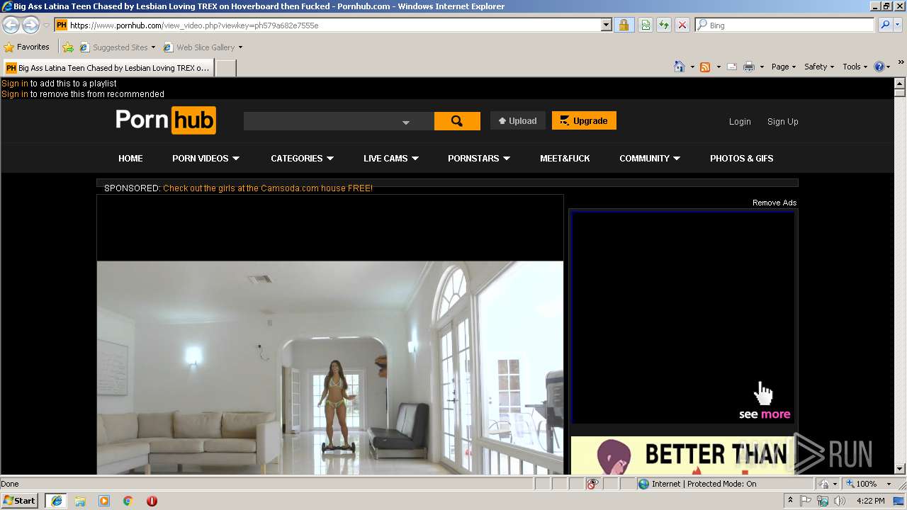Image resolution: width=907 pixels, height=510 pixels.
Task: Click the site logo in the header
Action: point(166,120)
